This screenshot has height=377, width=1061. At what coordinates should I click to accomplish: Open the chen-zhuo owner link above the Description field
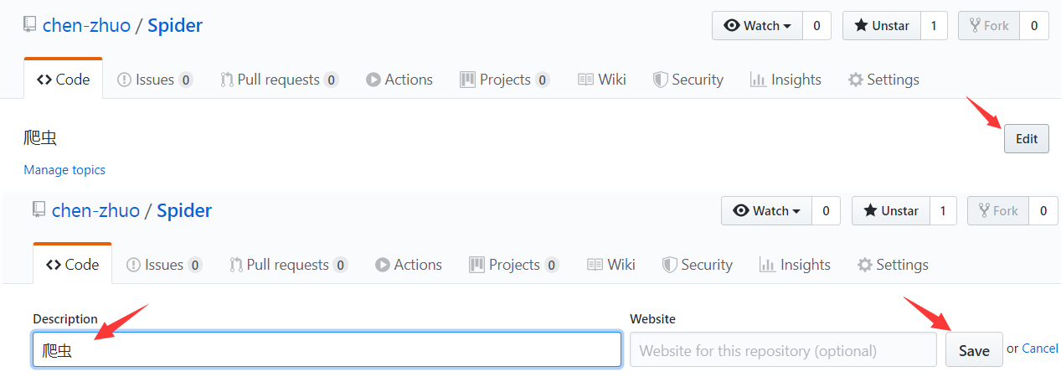[95, 211]
